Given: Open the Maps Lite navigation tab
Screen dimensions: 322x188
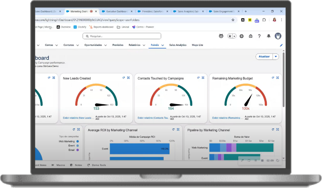Looking at the screenshot, I should tap(197, 45).
